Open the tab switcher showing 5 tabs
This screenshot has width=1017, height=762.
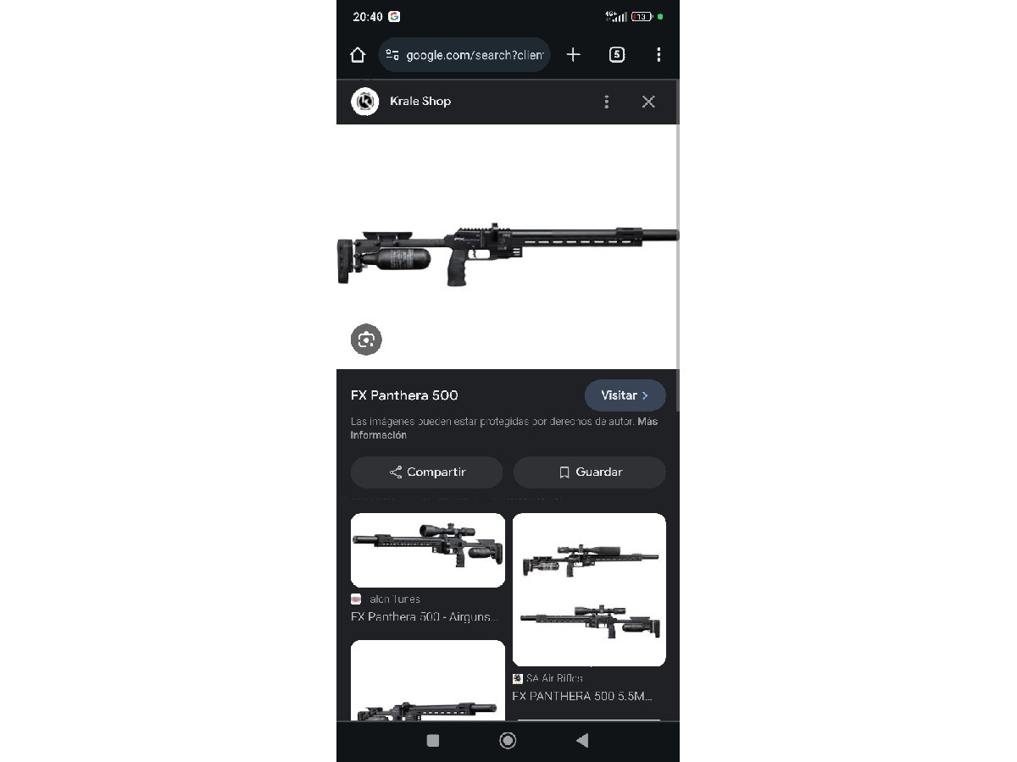617,55
